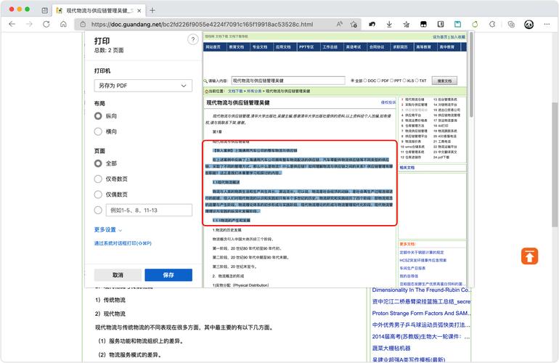Select 横向 landscape layout option
The height and width of the screenshot is (363, 559).
coord(98,131)
